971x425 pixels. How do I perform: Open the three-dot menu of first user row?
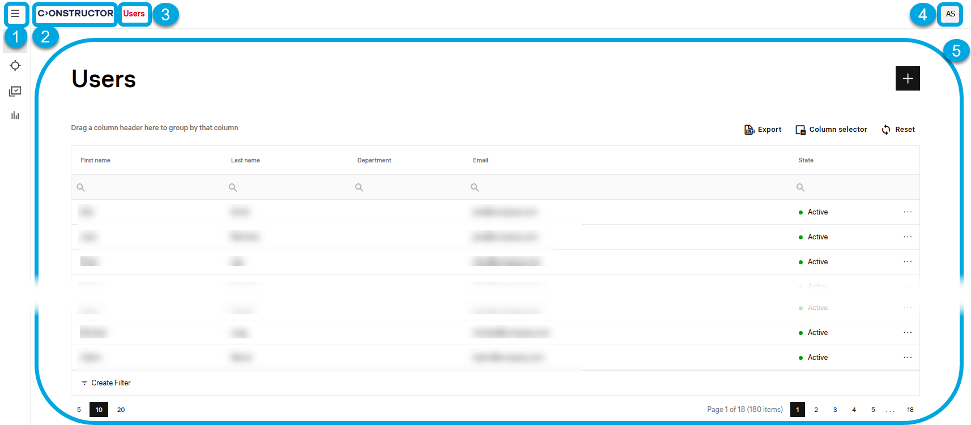pos(907,212)
